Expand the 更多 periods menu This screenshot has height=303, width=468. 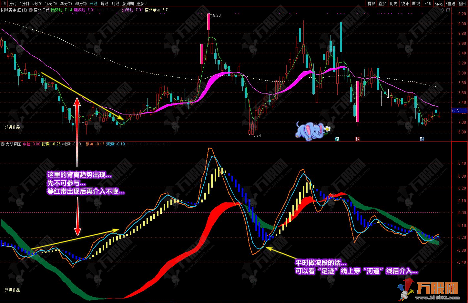142,4
